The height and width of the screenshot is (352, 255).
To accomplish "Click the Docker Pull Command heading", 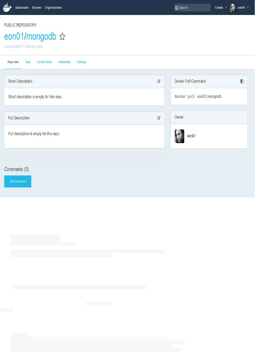I will [190, 81].
